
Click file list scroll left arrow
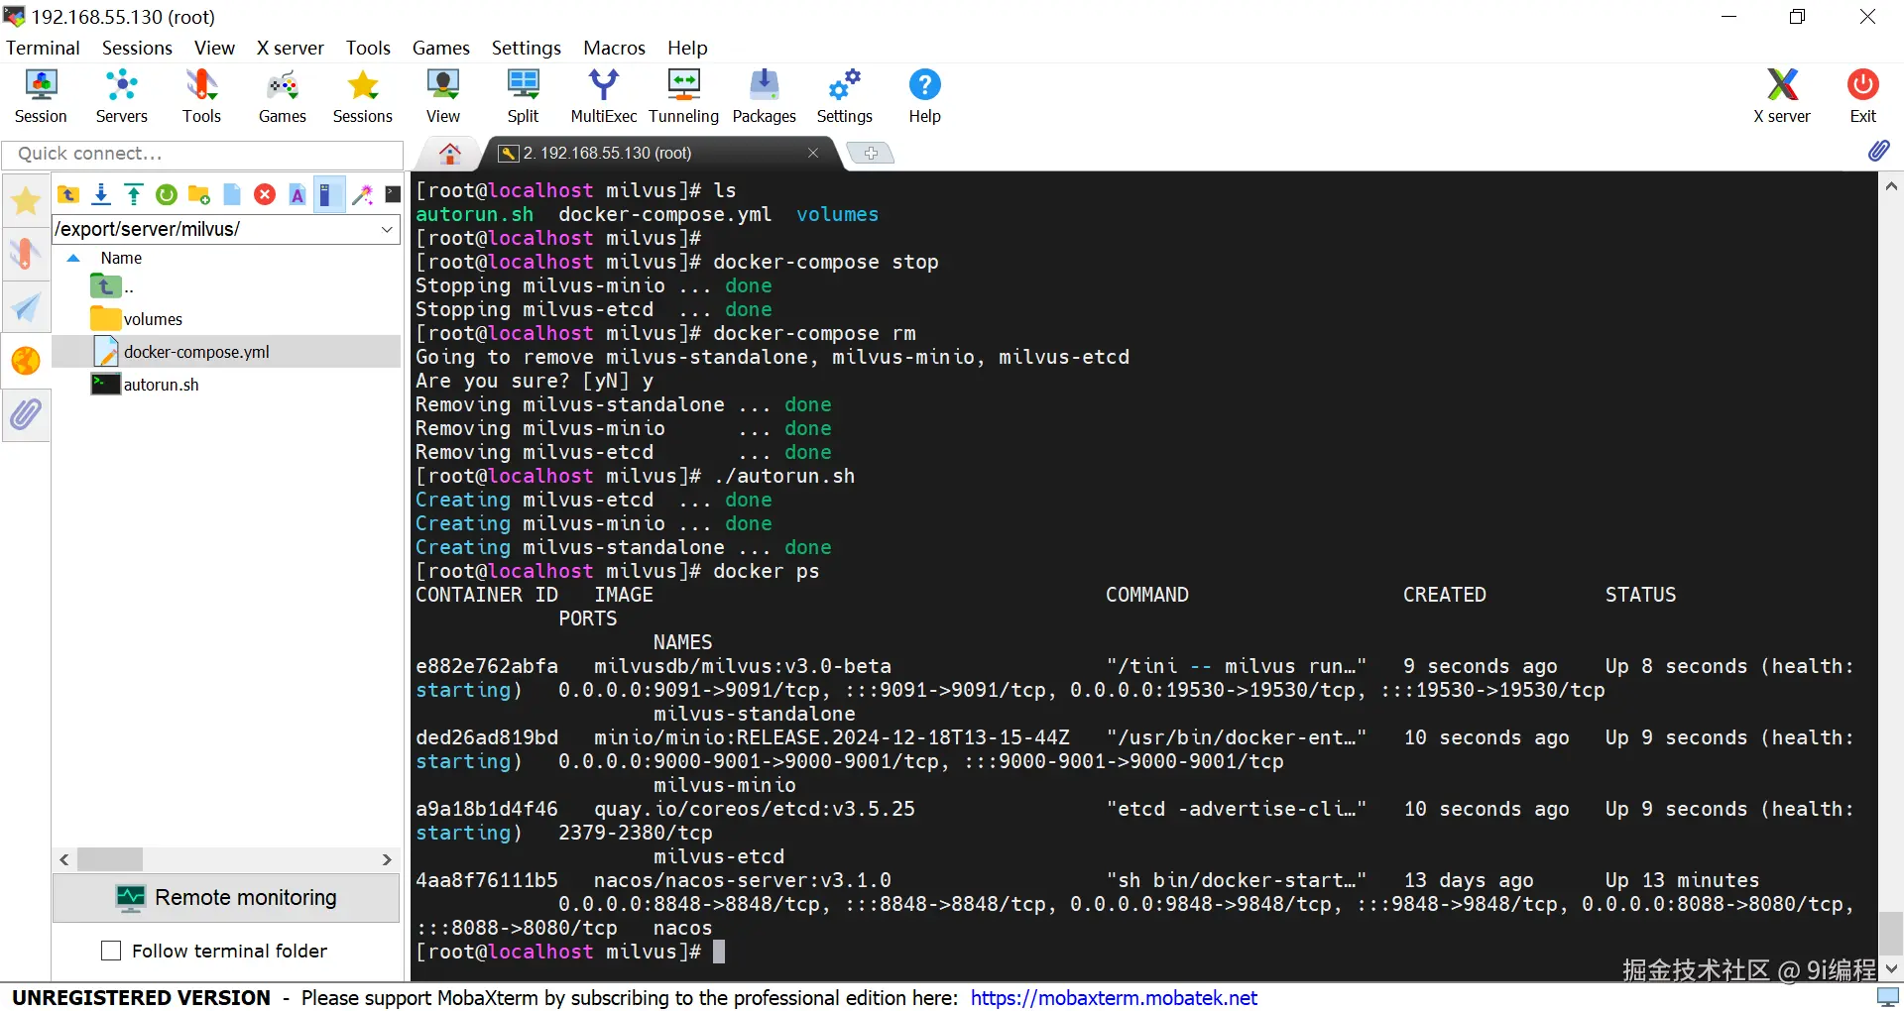[x=64, y=859]
